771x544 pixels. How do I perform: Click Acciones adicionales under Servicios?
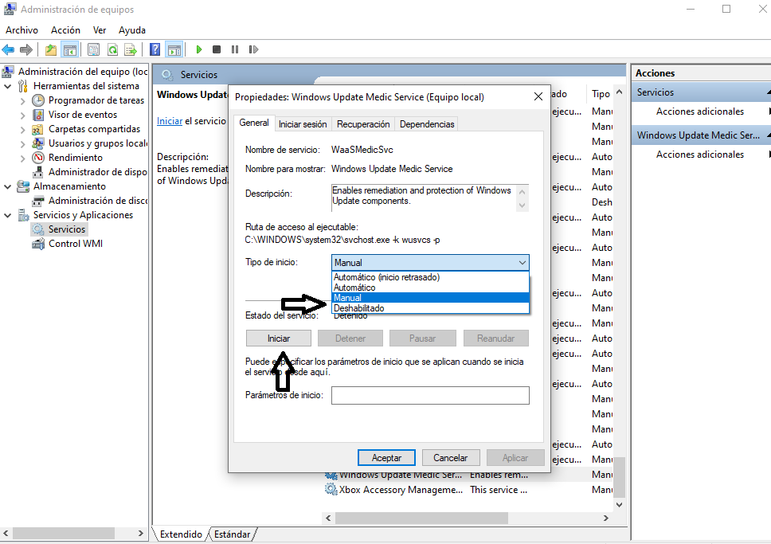pyautogui.click(x=699, y=112)
